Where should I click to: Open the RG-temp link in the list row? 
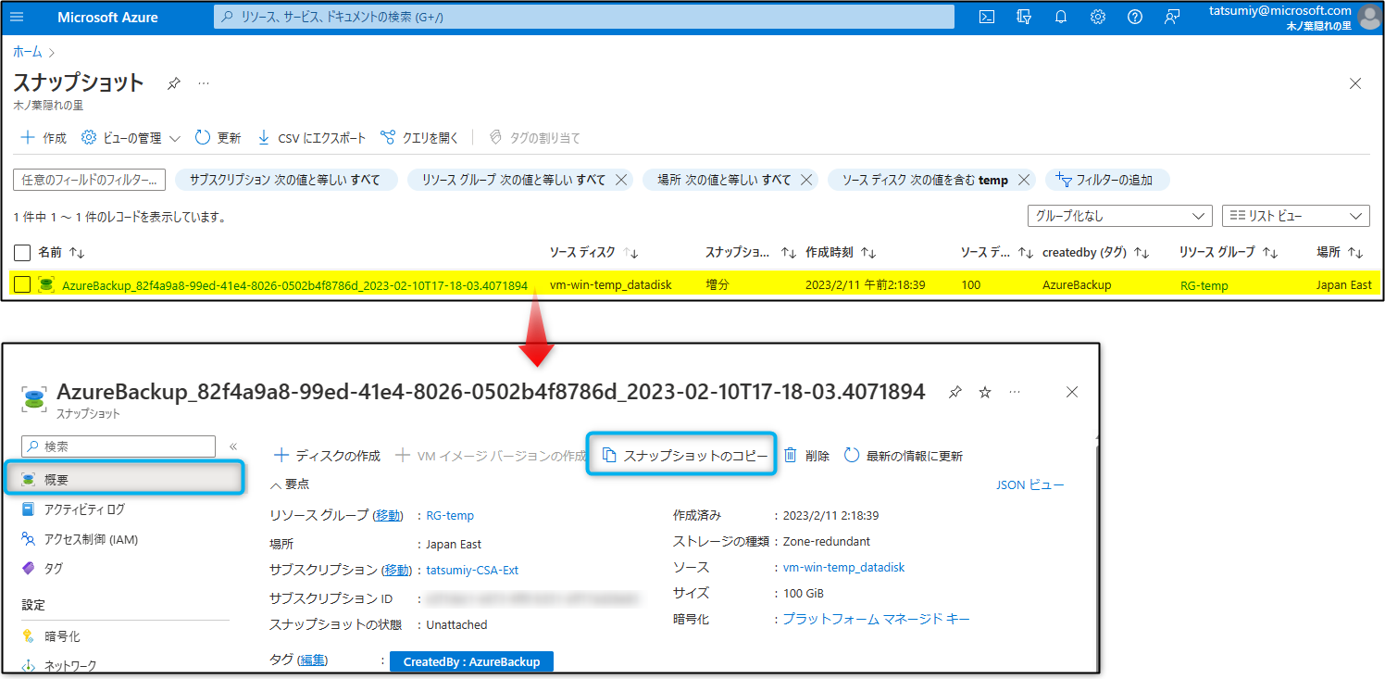(1204, 285)
